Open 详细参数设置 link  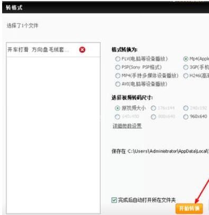tap(127, 126)
